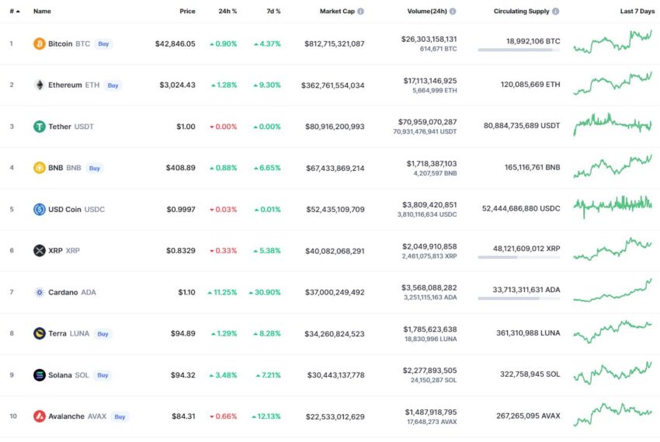Click Ethereum market cap $362,761,554,034
660x442 pixels.
(333, 85)
